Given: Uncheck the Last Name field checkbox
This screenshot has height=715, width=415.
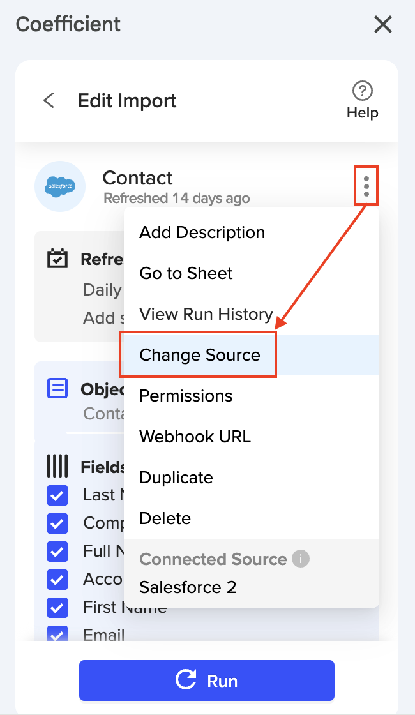Looking at the screenshot, I should pos(57,495).
